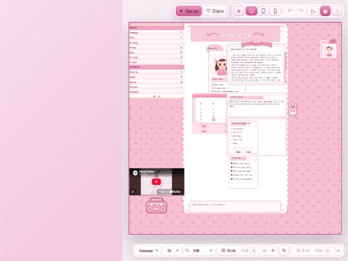Click the Photos row icon
Screen dimensions: 348x261
click(181, 48)
